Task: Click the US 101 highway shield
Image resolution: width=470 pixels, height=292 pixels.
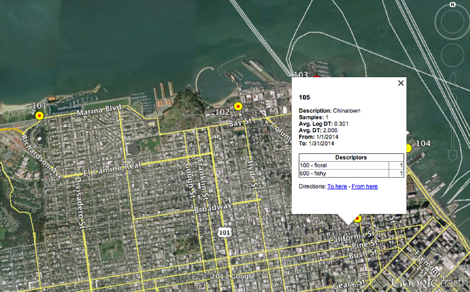Action: point(225,232)
